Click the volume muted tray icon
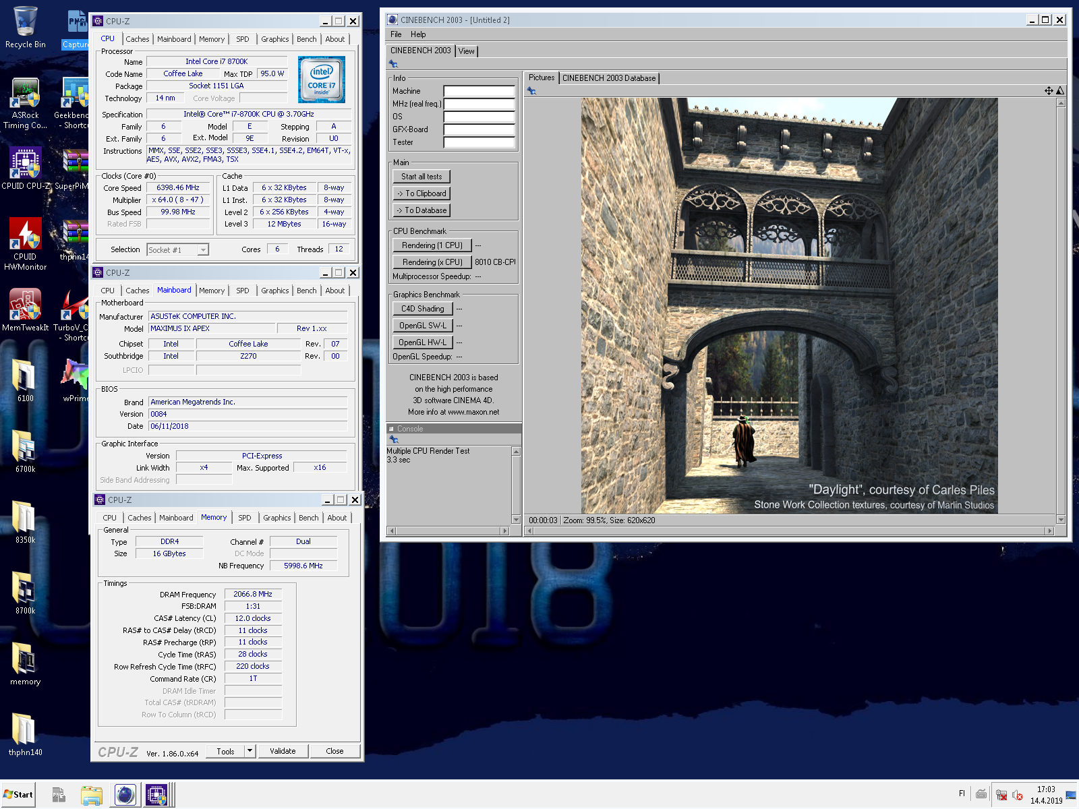The image size is (1079, 809). click(x=1018, y=796)
